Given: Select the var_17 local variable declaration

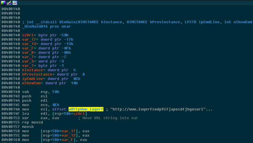Looking at the screenshot, I should (x=29, y=40).
